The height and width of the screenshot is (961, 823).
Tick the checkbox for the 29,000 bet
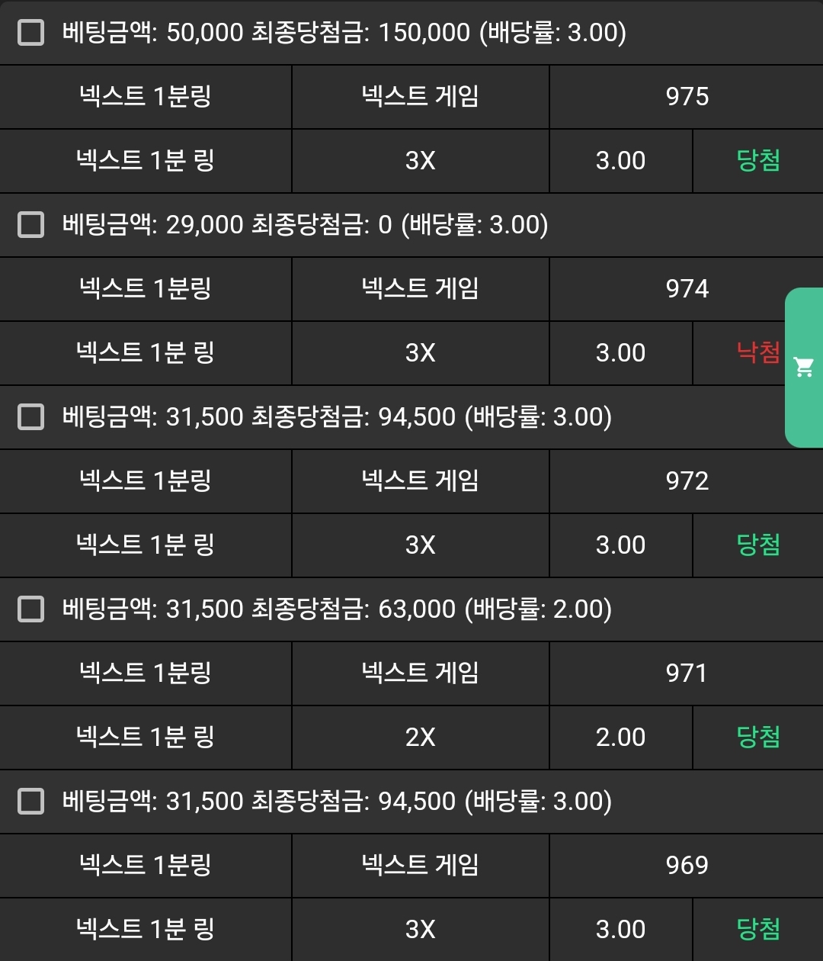pyautogui.click(x=30, y=225)
